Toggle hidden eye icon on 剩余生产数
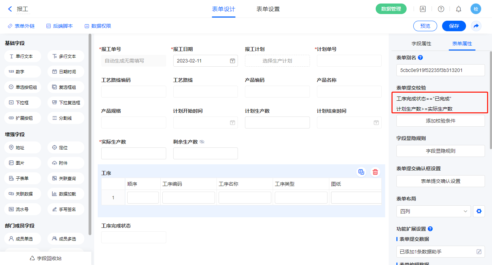 coord(202,142)
